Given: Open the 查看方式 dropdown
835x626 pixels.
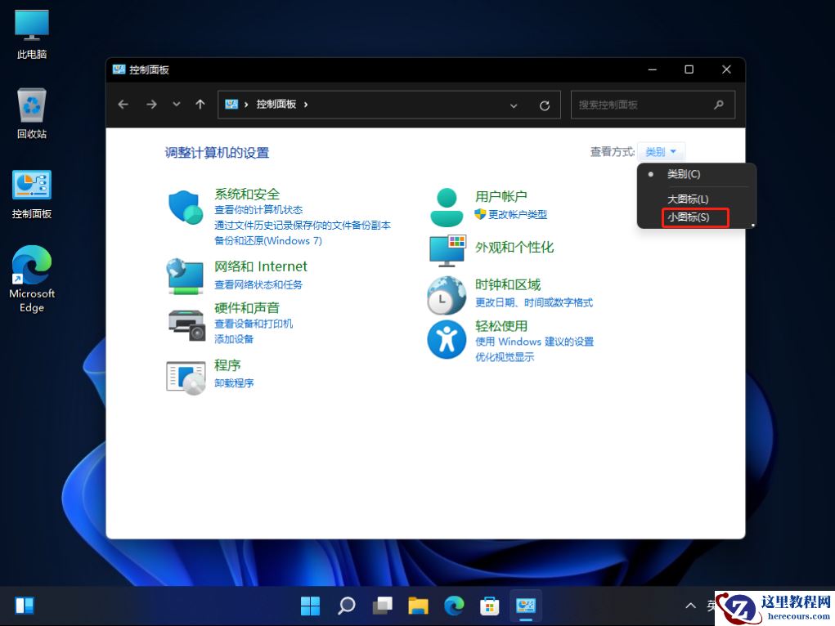Looking at the screenshot, I should [661, 151].
